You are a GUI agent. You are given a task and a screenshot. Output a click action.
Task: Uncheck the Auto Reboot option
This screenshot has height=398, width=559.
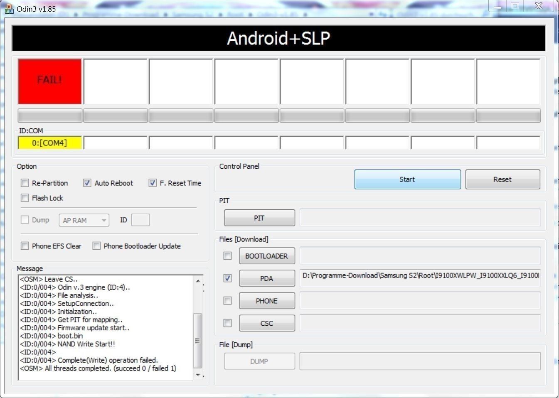point(87,183)
